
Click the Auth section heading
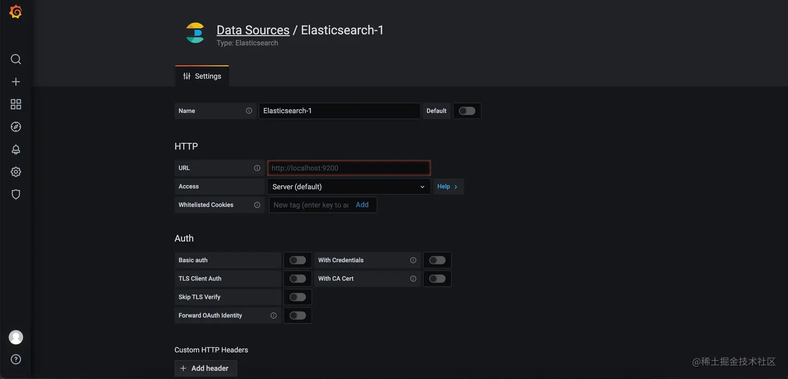pyautogui.click(x=184, y=238)
